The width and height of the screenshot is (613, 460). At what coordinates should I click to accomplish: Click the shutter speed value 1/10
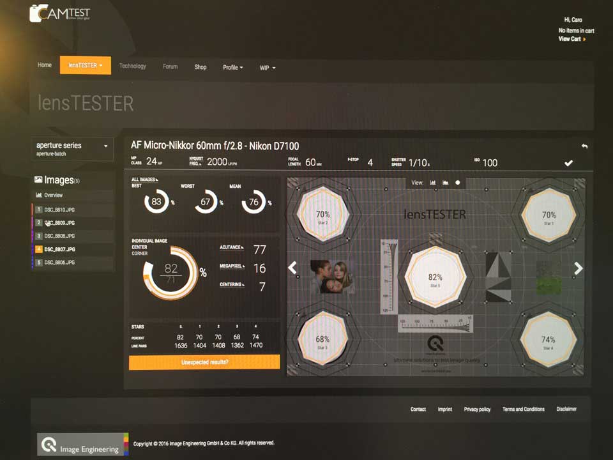(419, 163)
